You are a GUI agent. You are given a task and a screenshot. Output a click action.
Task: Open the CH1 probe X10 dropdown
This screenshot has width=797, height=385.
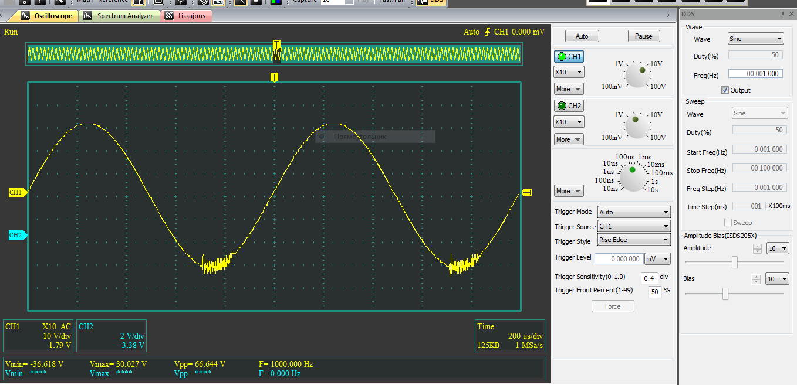coord(569,72)
